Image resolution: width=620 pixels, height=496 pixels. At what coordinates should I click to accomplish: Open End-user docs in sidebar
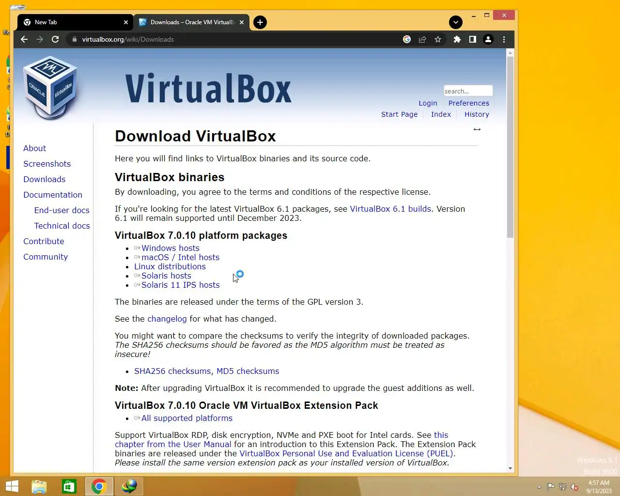(x=62, y=210)
